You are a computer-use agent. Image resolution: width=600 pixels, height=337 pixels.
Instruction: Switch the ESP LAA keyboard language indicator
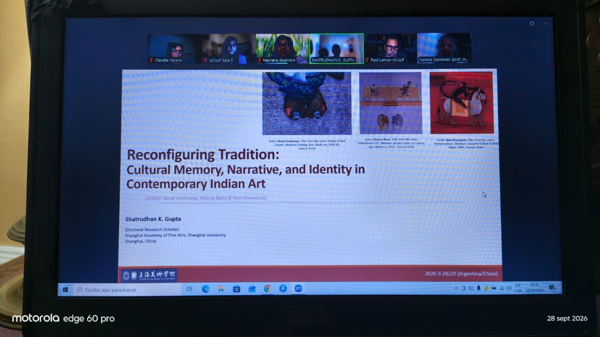coord(518,287)
